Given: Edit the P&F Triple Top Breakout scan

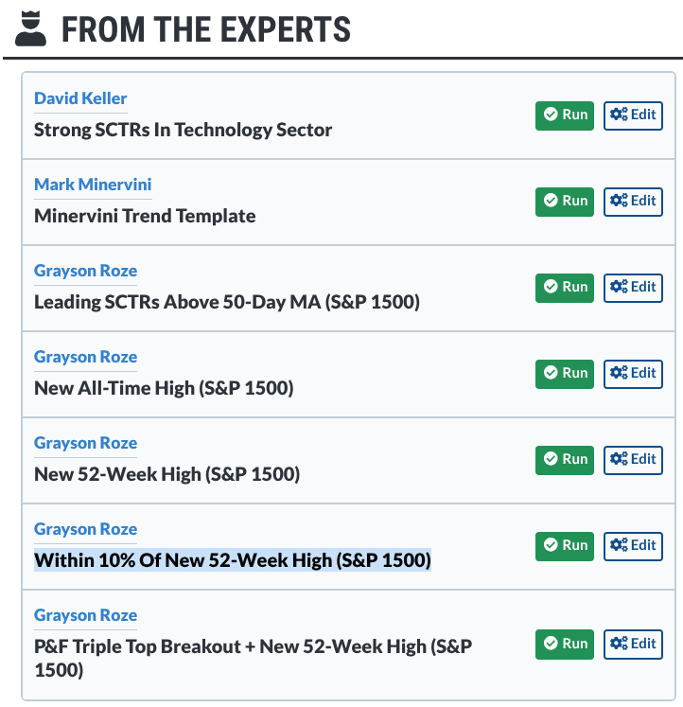Looking at the screenshot, I should pyautogui.click(x=633, y=645).
